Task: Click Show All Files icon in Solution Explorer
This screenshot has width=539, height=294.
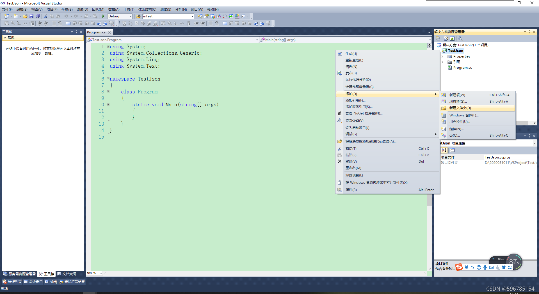Action: point(446,38)
